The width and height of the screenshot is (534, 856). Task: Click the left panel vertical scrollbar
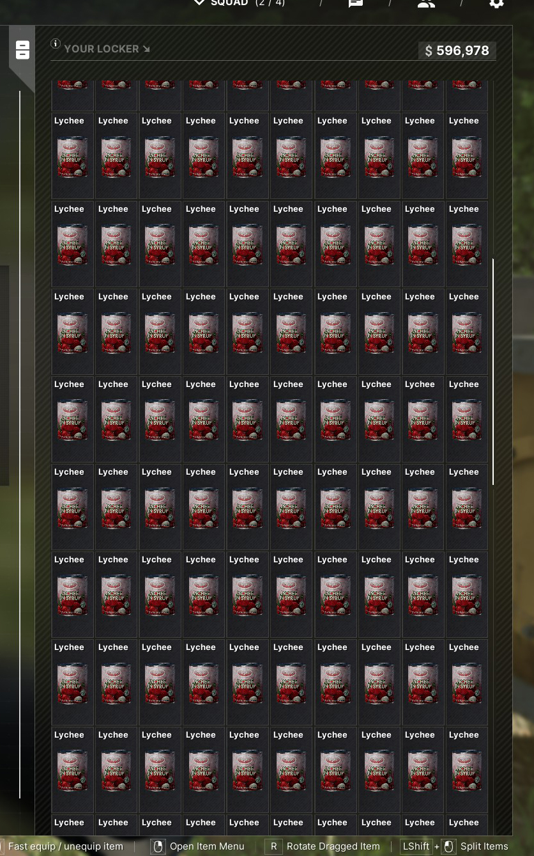(x=20, y=445)
